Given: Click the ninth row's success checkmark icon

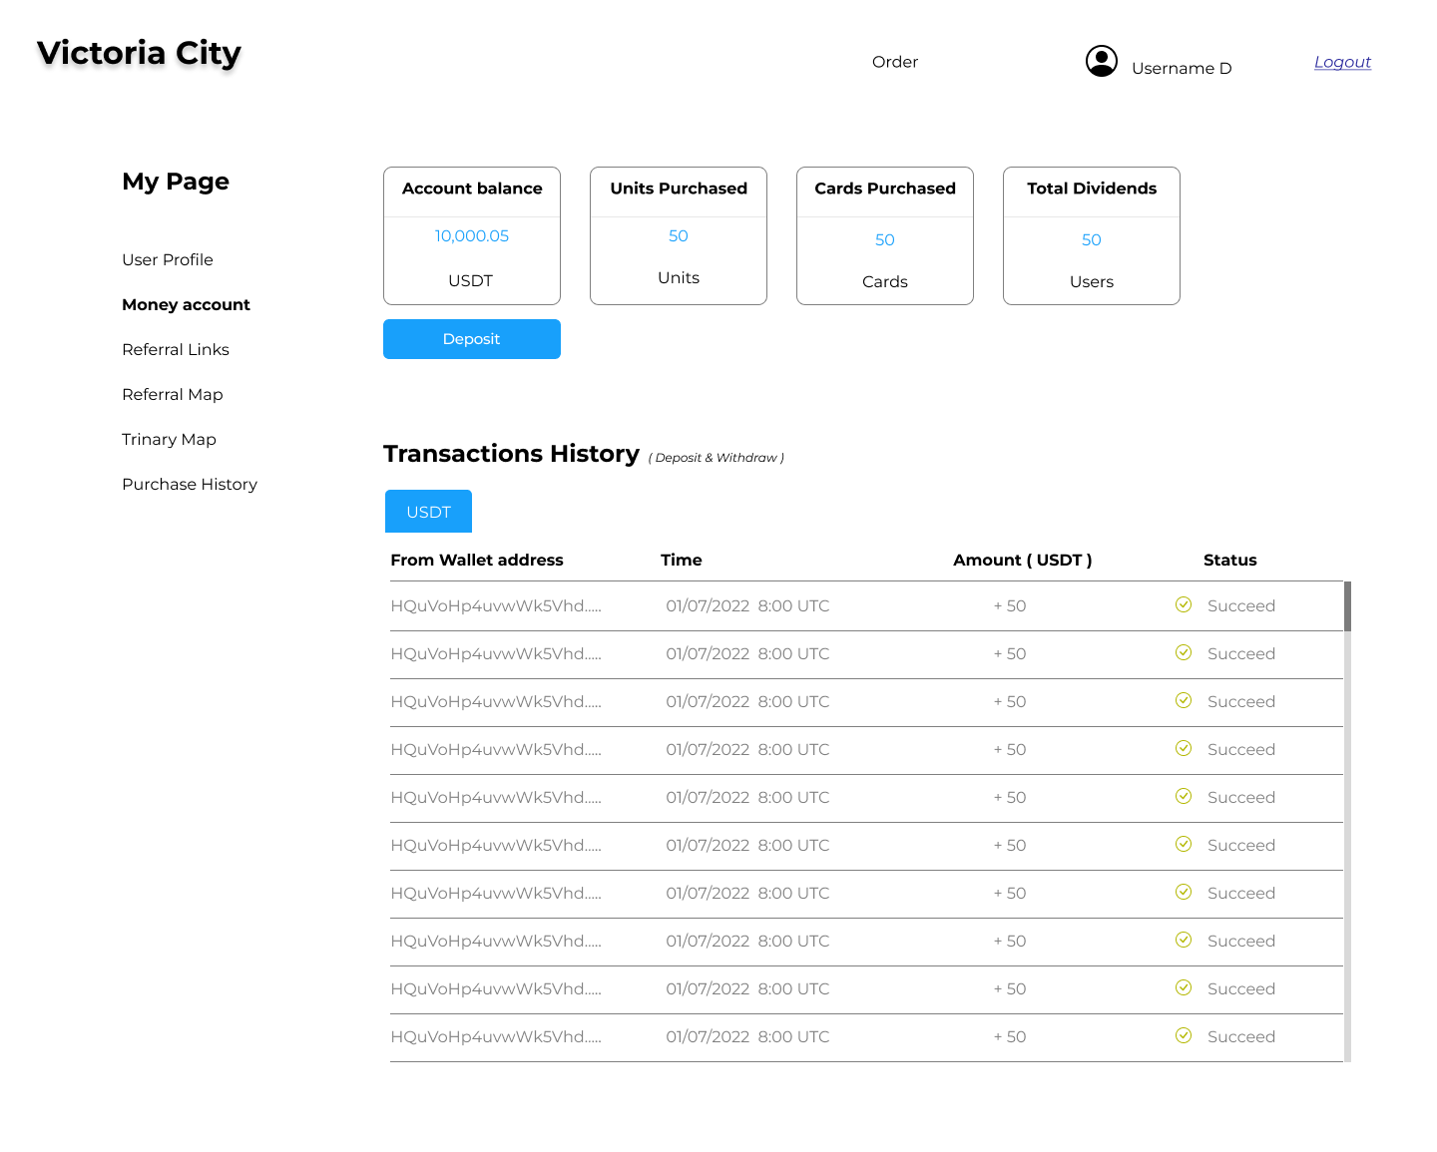Looking at the screenshot, I should tap(1184, 987).
